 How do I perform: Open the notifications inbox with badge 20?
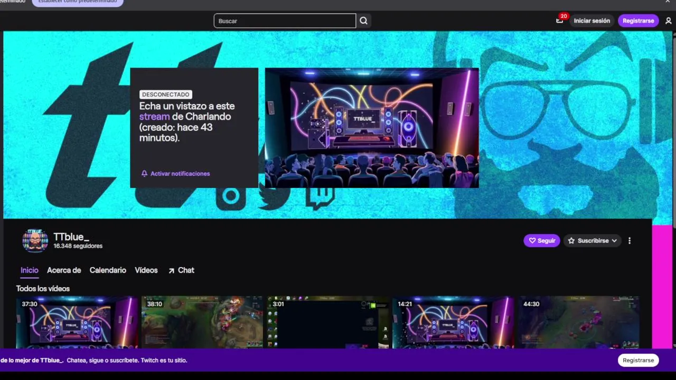[560, 21]
